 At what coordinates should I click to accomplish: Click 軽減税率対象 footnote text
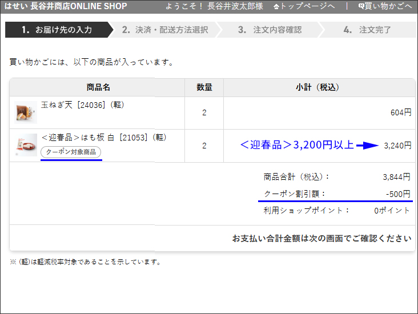point(85,261)
